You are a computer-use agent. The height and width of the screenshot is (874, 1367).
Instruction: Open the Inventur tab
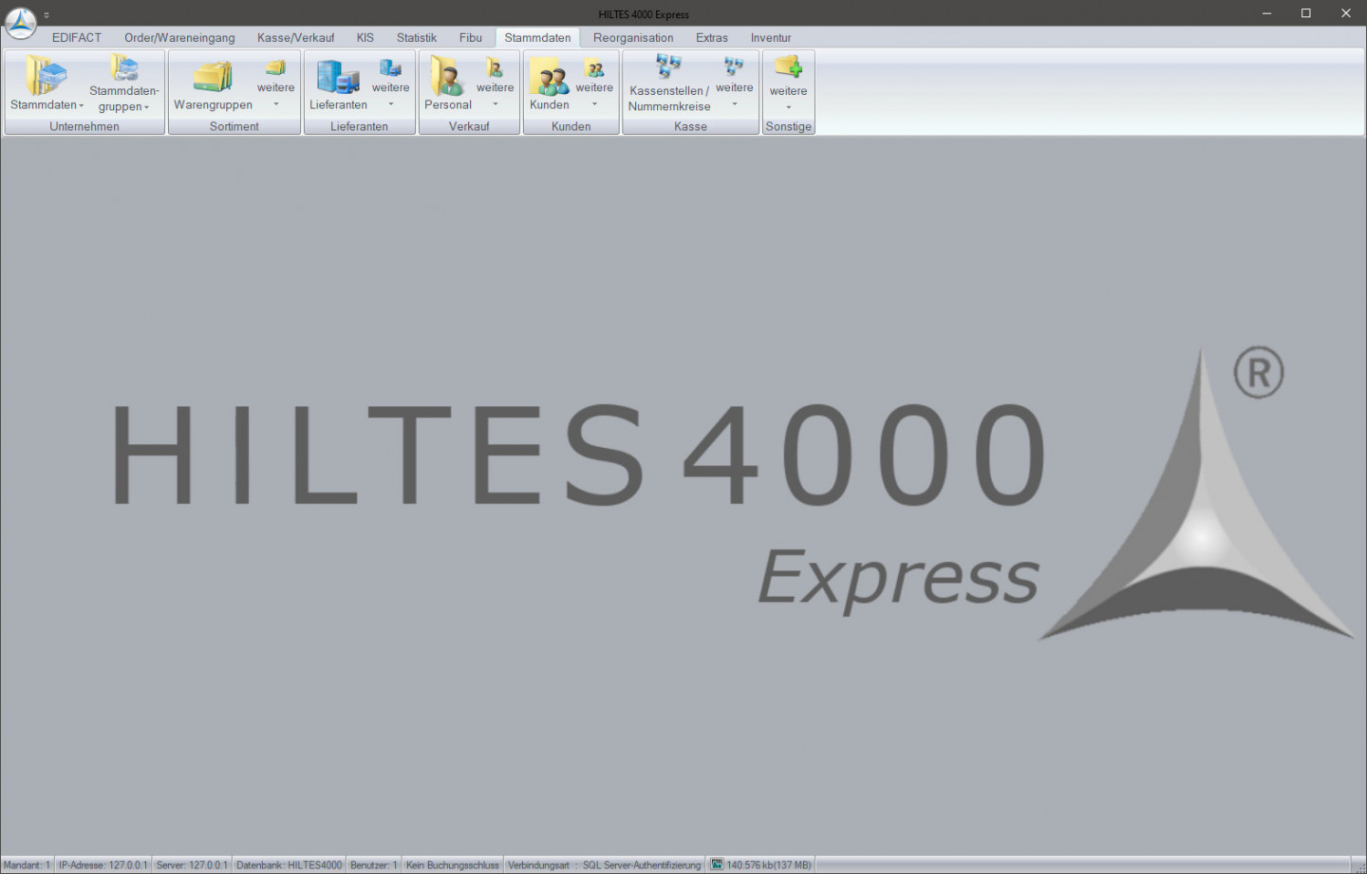pyautogui.click(x=771, y=38)
